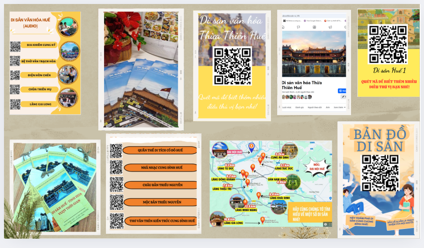Select the pin that the Đàn Nam Giao arrow points to

(253, 168)
